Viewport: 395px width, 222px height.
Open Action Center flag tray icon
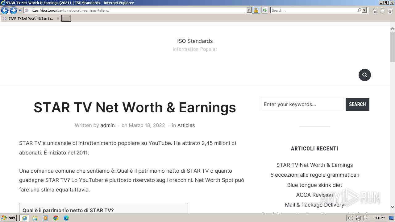point(366,218)
